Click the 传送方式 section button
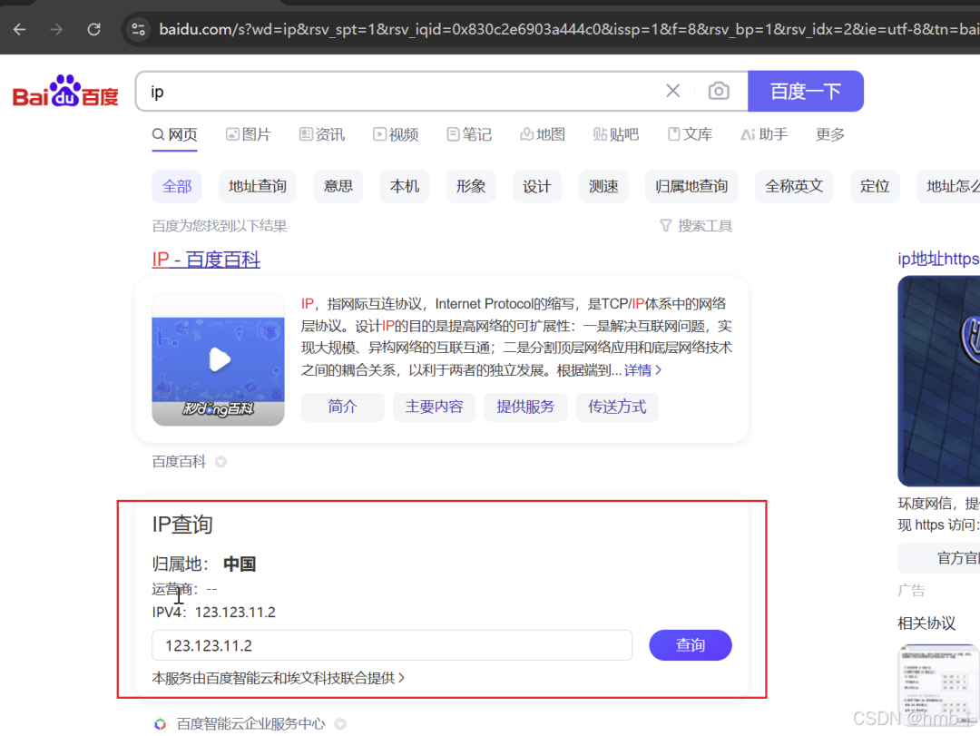 pyautogui.click(x=617, y=407)
